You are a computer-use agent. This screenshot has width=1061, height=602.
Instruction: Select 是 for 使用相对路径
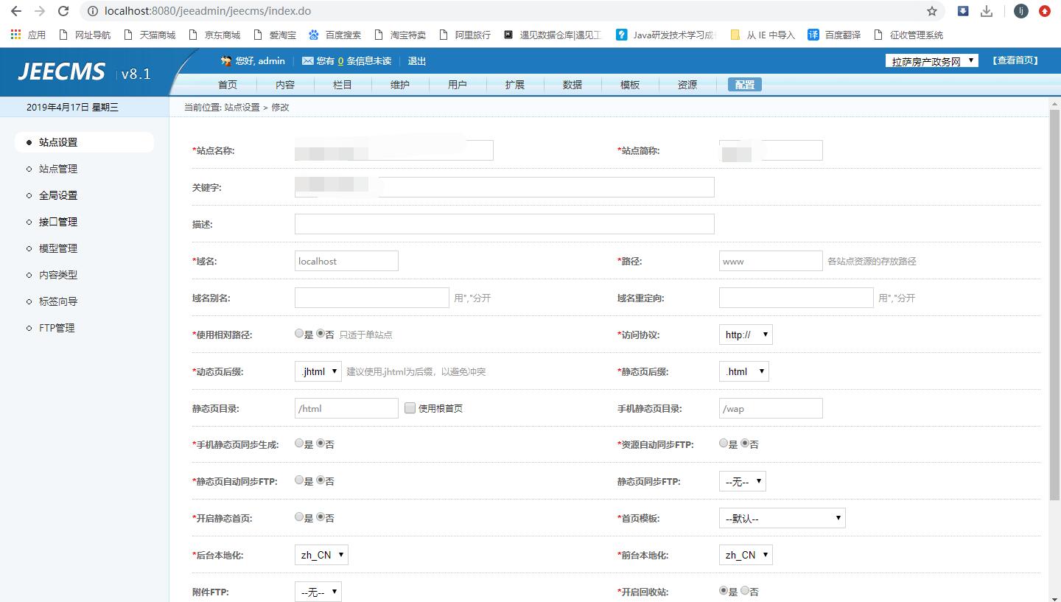click(x=299, y=334)
